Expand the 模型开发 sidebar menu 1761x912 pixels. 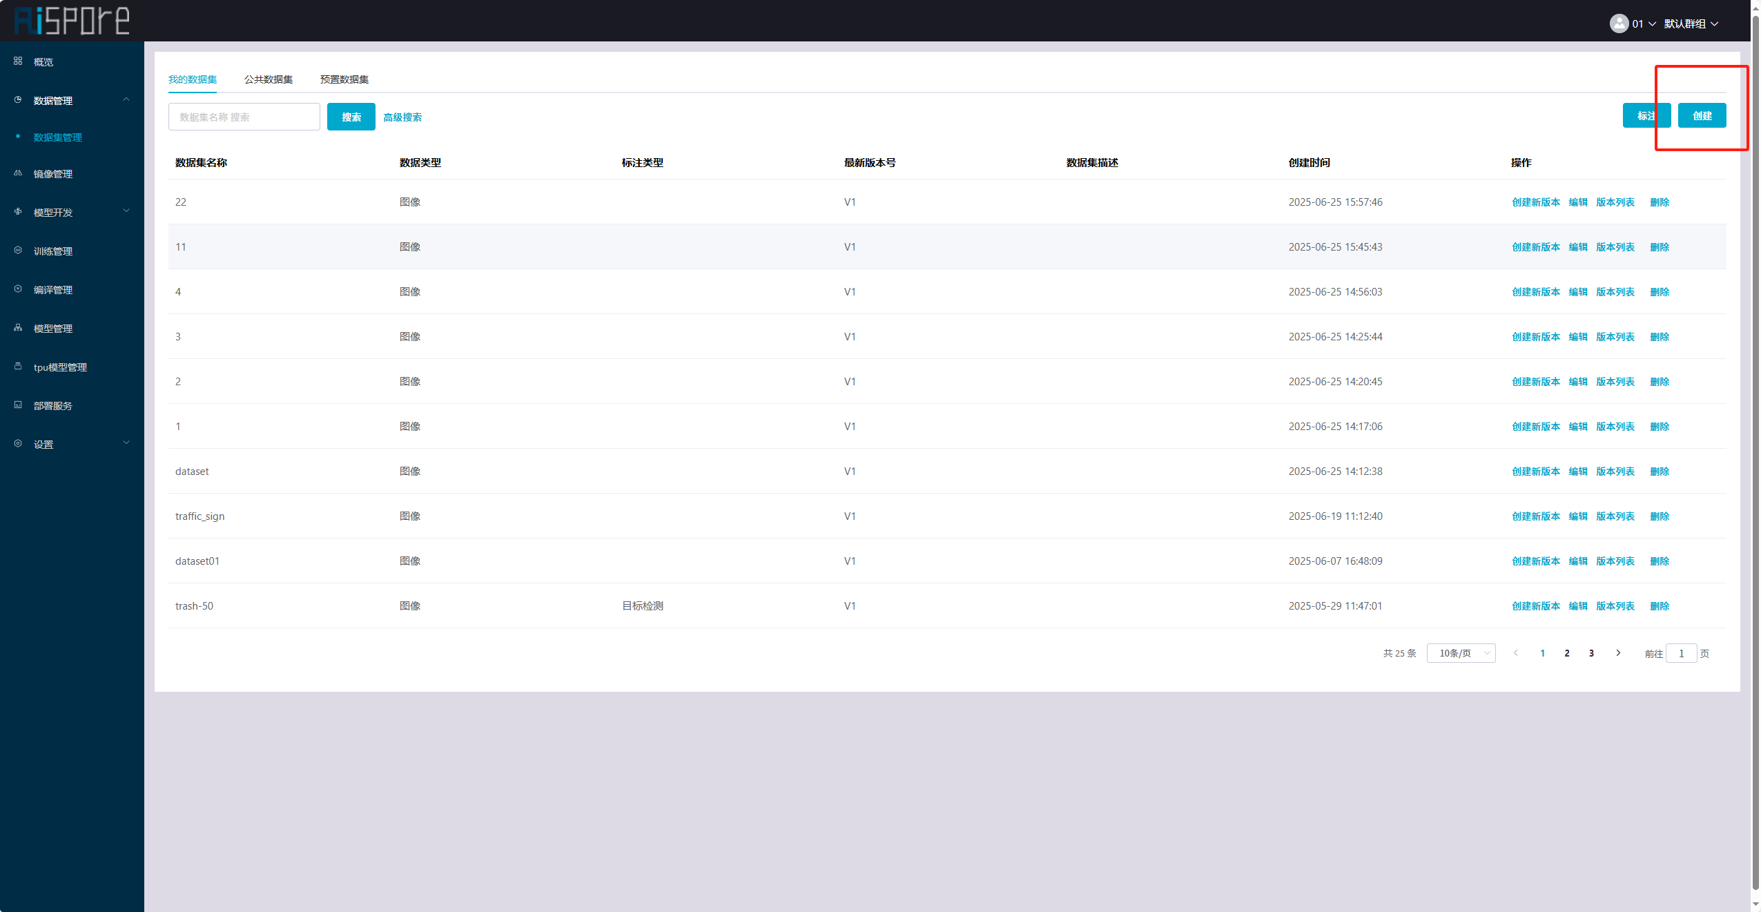[x=126, y=212]
